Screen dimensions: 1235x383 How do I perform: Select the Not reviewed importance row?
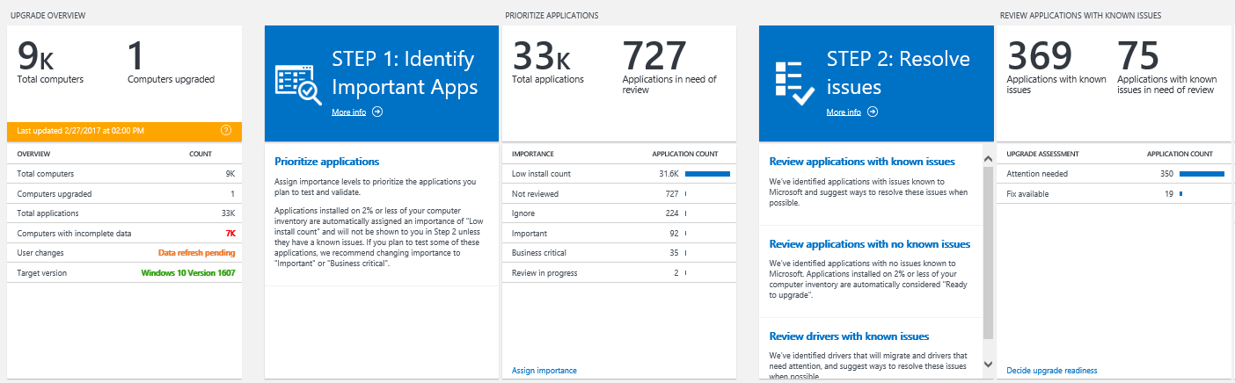click(x=617, y=193)
